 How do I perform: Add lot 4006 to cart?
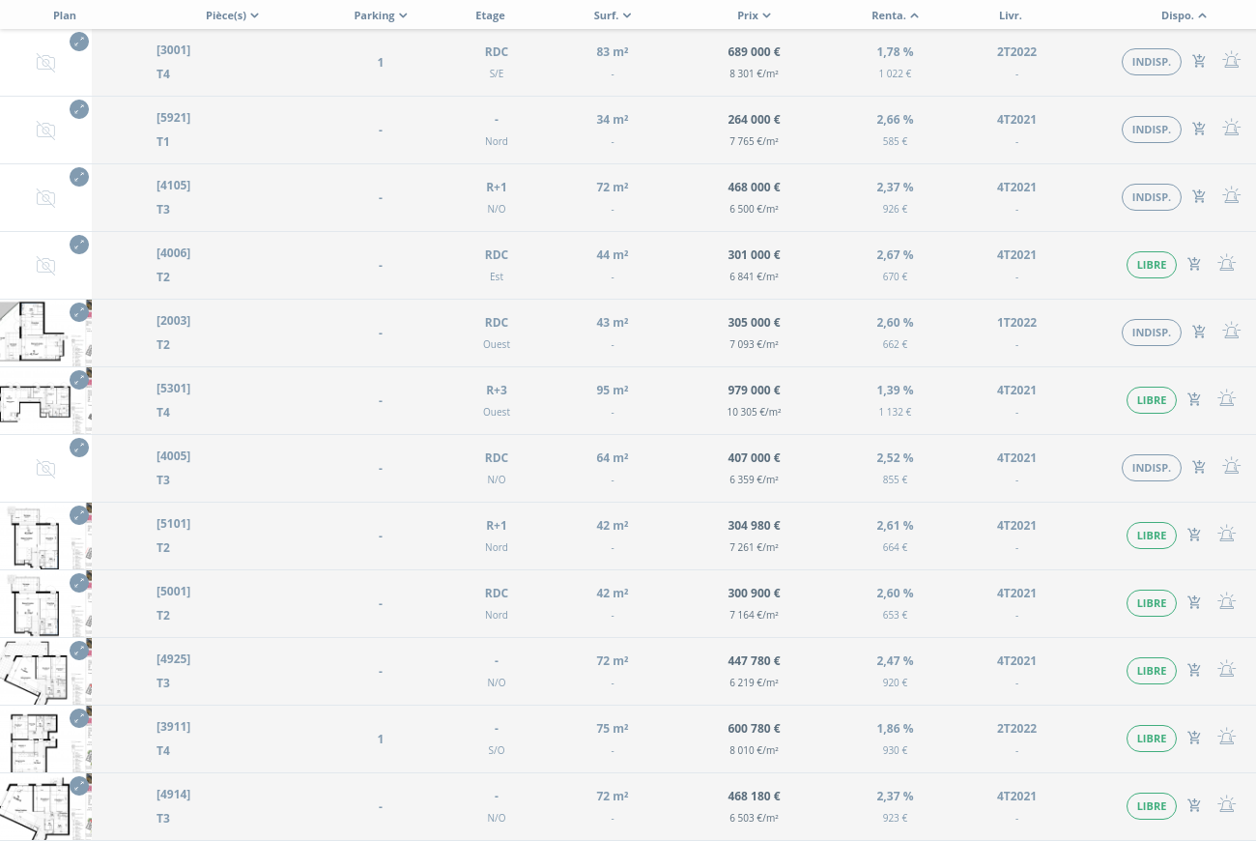pos(1194,265)
